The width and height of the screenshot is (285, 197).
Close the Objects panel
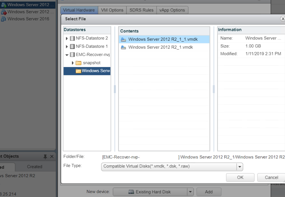(52, 157)
